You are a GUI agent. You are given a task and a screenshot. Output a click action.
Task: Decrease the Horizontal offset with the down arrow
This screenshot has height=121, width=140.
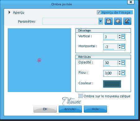(x=120, y=48)
